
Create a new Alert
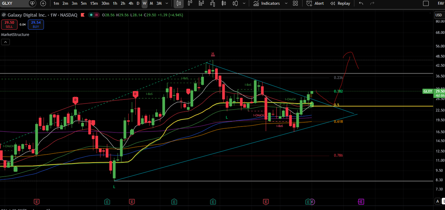tap(315, 3)
